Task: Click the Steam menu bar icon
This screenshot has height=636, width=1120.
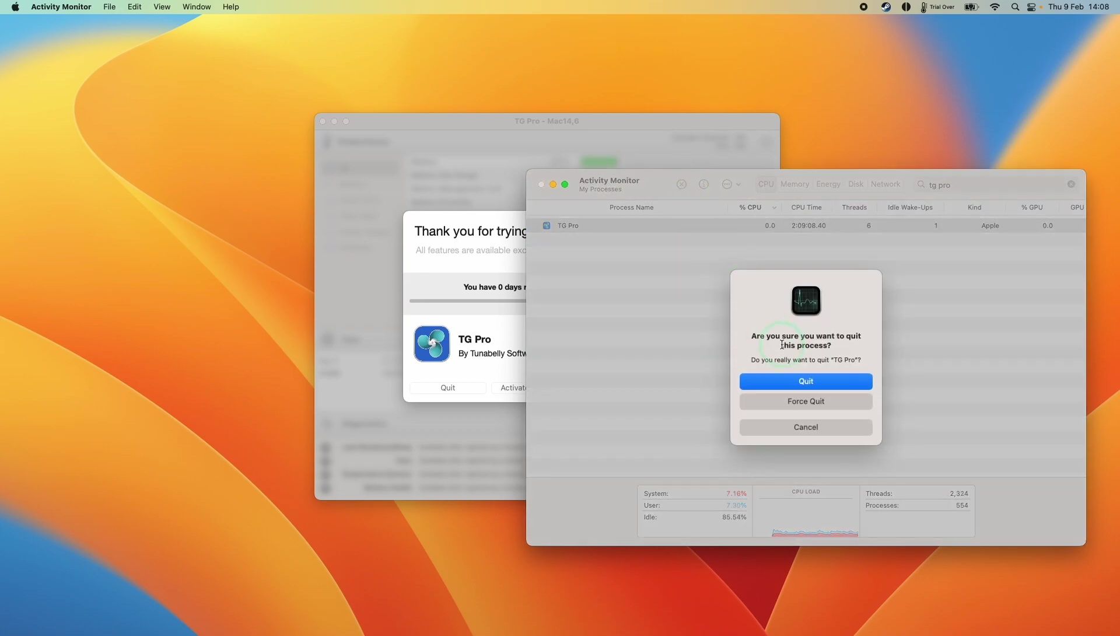Action: point(885,7)
